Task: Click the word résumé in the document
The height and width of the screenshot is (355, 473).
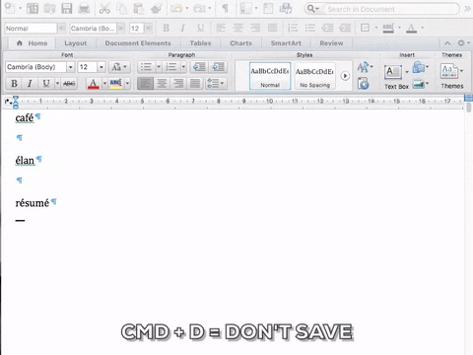Action: (x=33, y=203)
